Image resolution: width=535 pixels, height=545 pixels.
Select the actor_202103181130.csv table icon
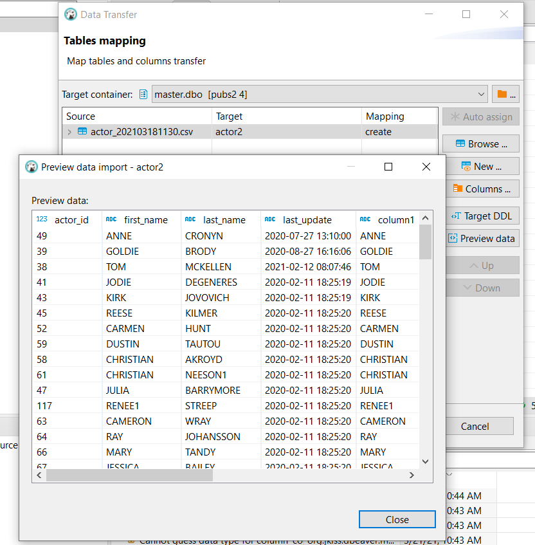click(82, 131)
